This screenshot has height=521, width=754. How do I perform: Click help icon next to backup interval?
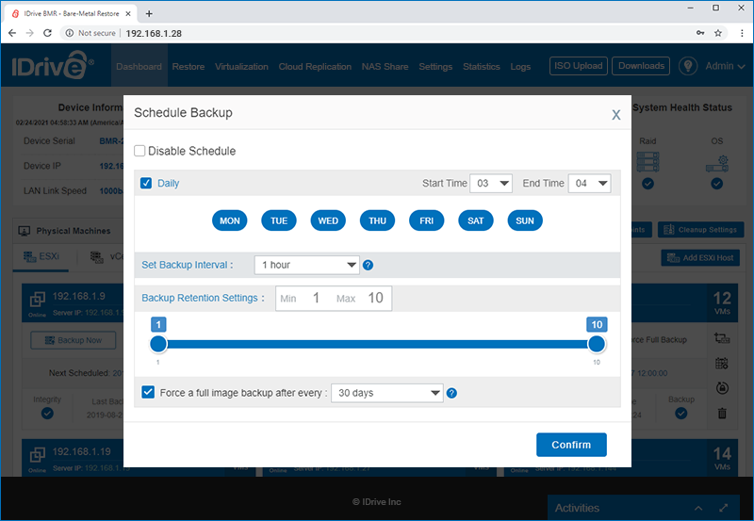click(x=368, y=265)
